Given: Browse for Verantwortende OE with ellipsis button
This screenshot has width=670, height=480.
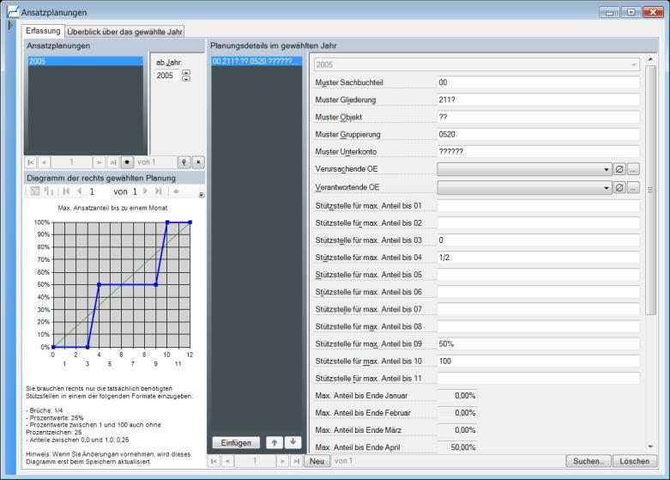Looking at the screenshot, I should [633, 187].
